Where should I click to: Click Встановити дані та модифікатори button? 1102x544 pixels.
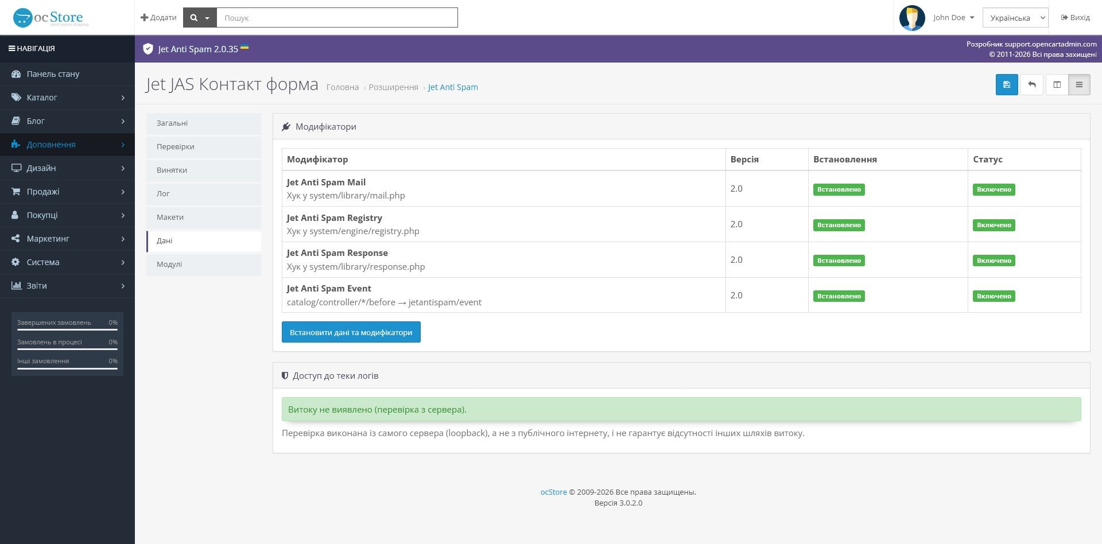click(x=351, y=332)
